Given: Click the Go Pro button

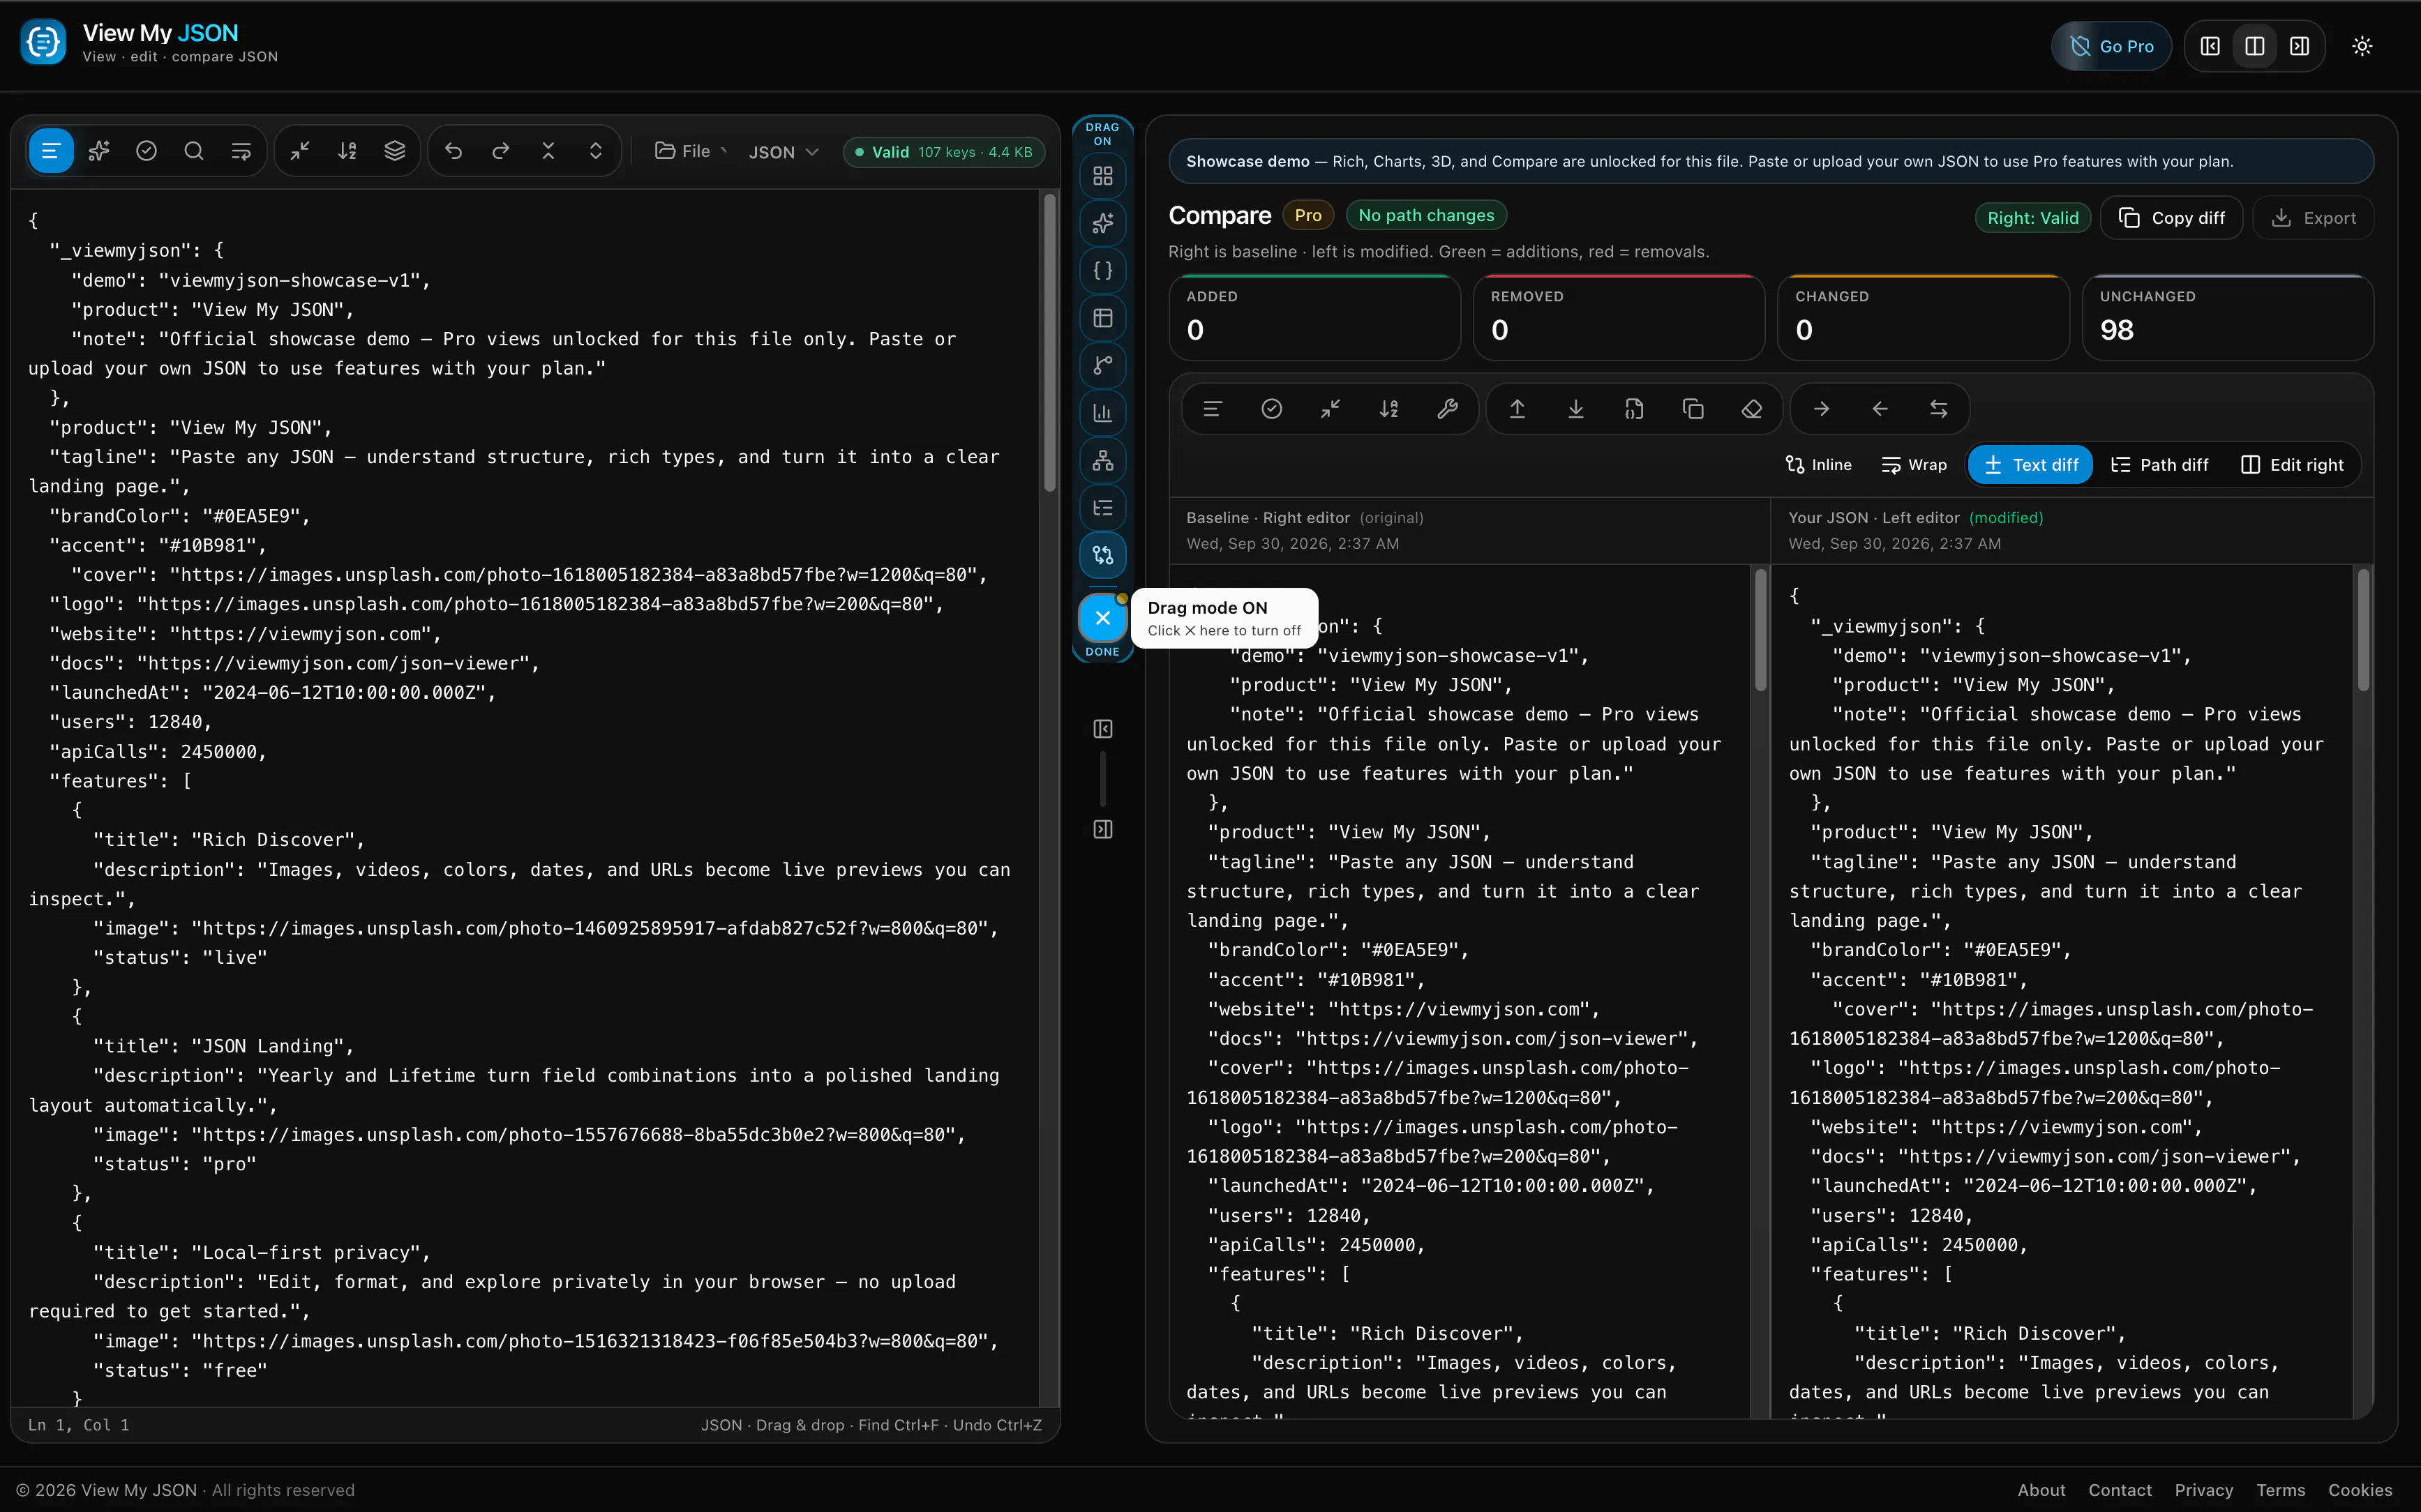Looking at the screenshot, I should coord(2111,46).
